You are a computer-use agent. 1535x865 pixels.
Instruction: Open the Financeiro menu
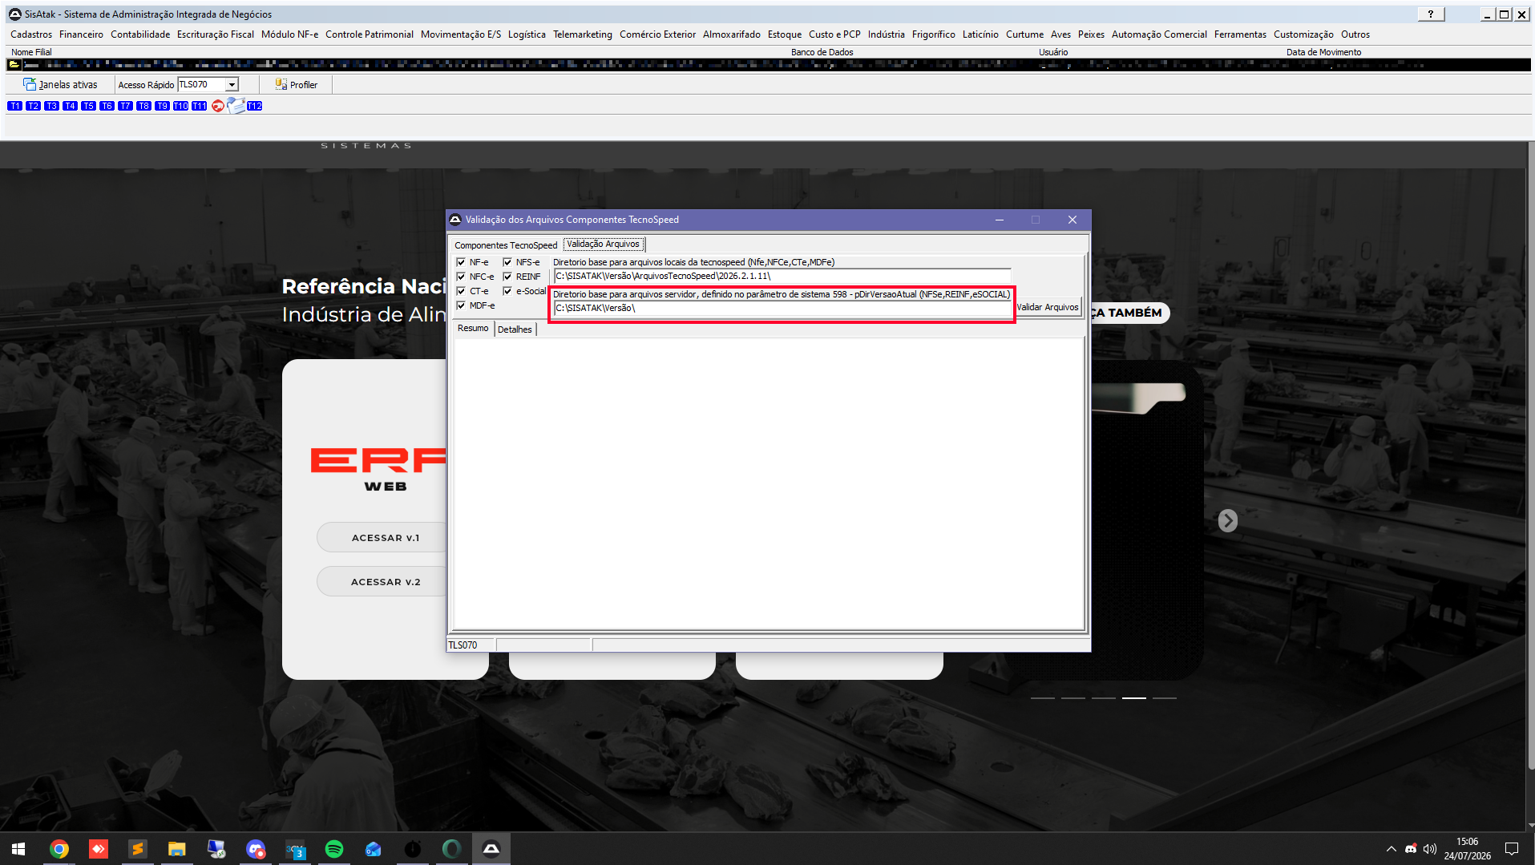click(81, 34)
